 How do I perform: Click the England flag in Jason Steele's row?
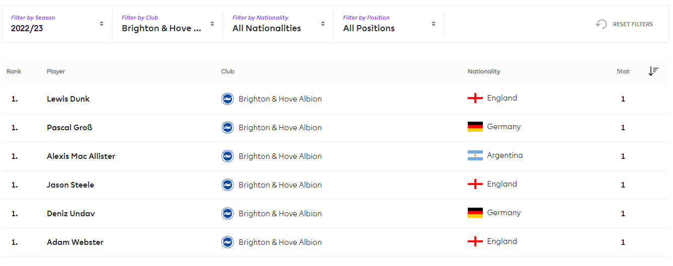point(475,185)
